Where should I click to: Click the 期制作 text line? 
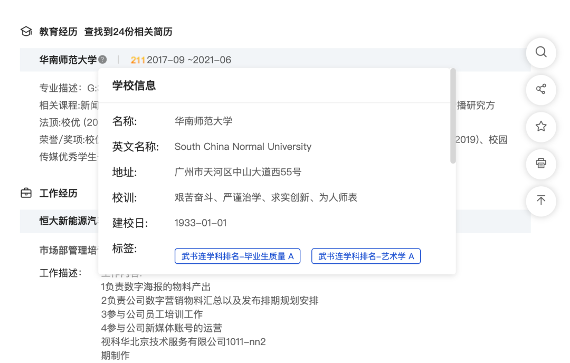(115, 356)
